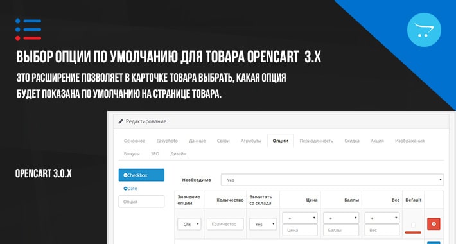
Task: Switch to the Атрибуты tab
Action: (251, 141)
